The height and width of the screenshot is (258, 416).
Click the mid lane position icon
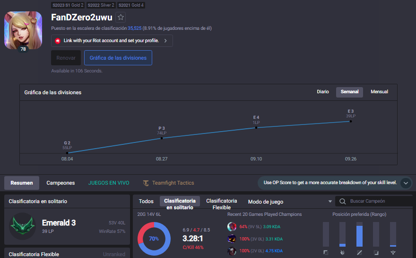[359, 252]
